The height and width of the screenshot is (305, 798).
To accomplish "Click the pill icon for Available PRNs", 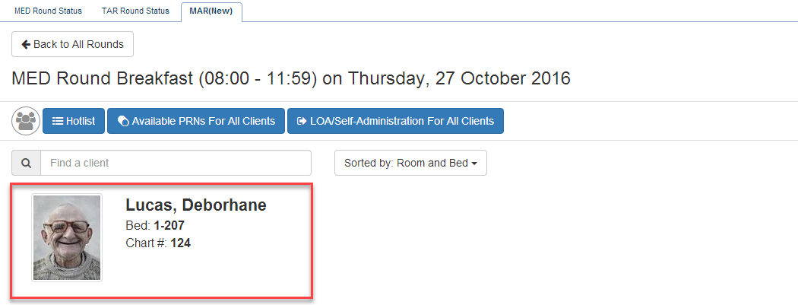I will (123, 121).
